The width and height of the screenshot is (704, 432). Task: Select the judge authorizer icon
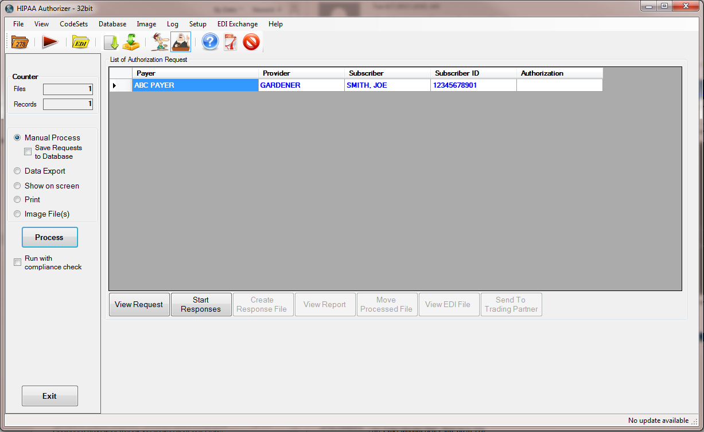181,42
